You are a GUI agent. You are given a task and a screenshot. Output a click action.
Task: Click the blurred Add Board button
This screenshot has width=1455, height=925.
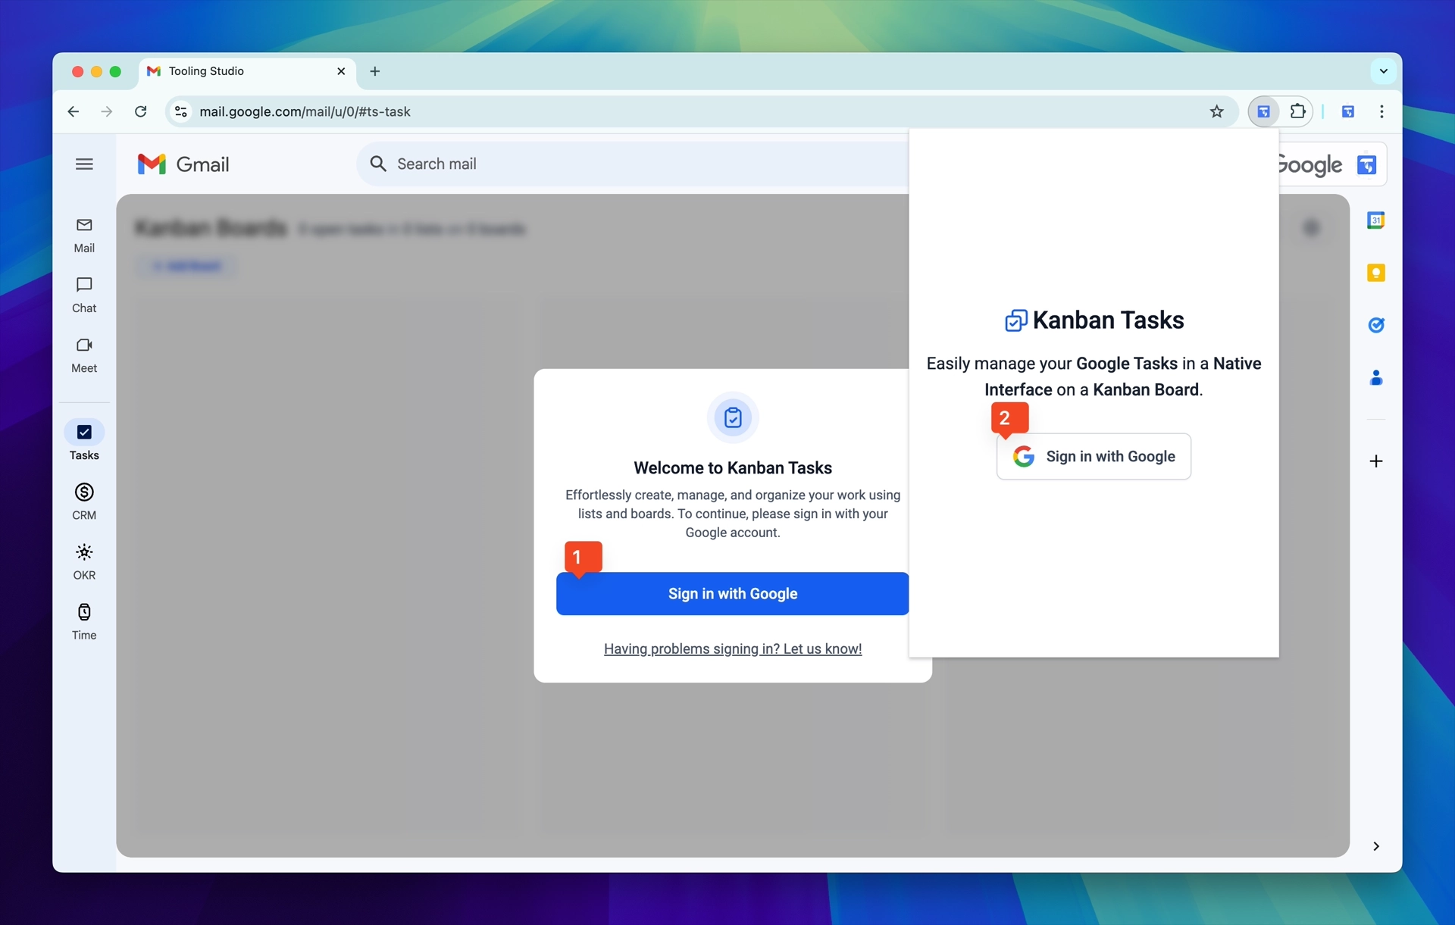point(187,266)
